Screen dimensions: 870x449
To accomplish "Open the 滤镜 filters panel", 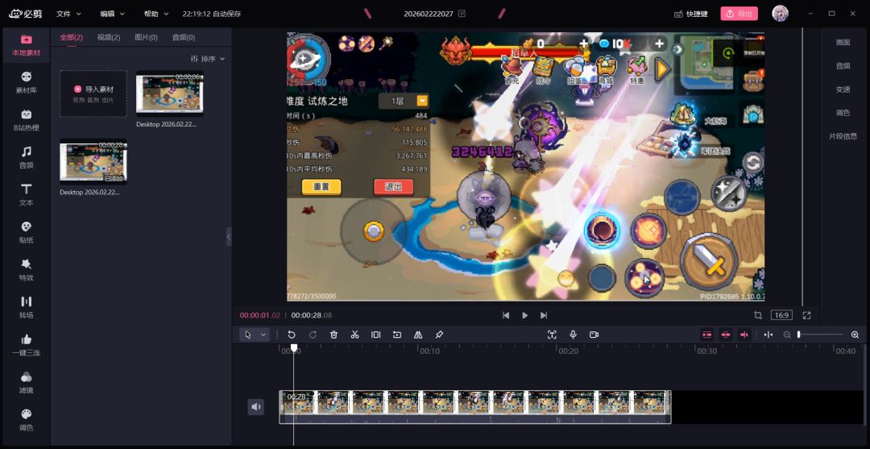I will click(x=26, y=382).
